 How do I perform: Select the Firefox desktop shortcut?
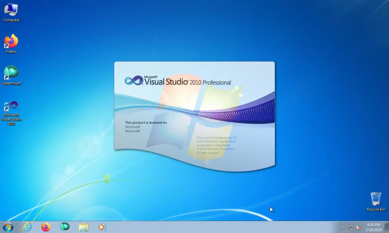[x=11, y=44]
